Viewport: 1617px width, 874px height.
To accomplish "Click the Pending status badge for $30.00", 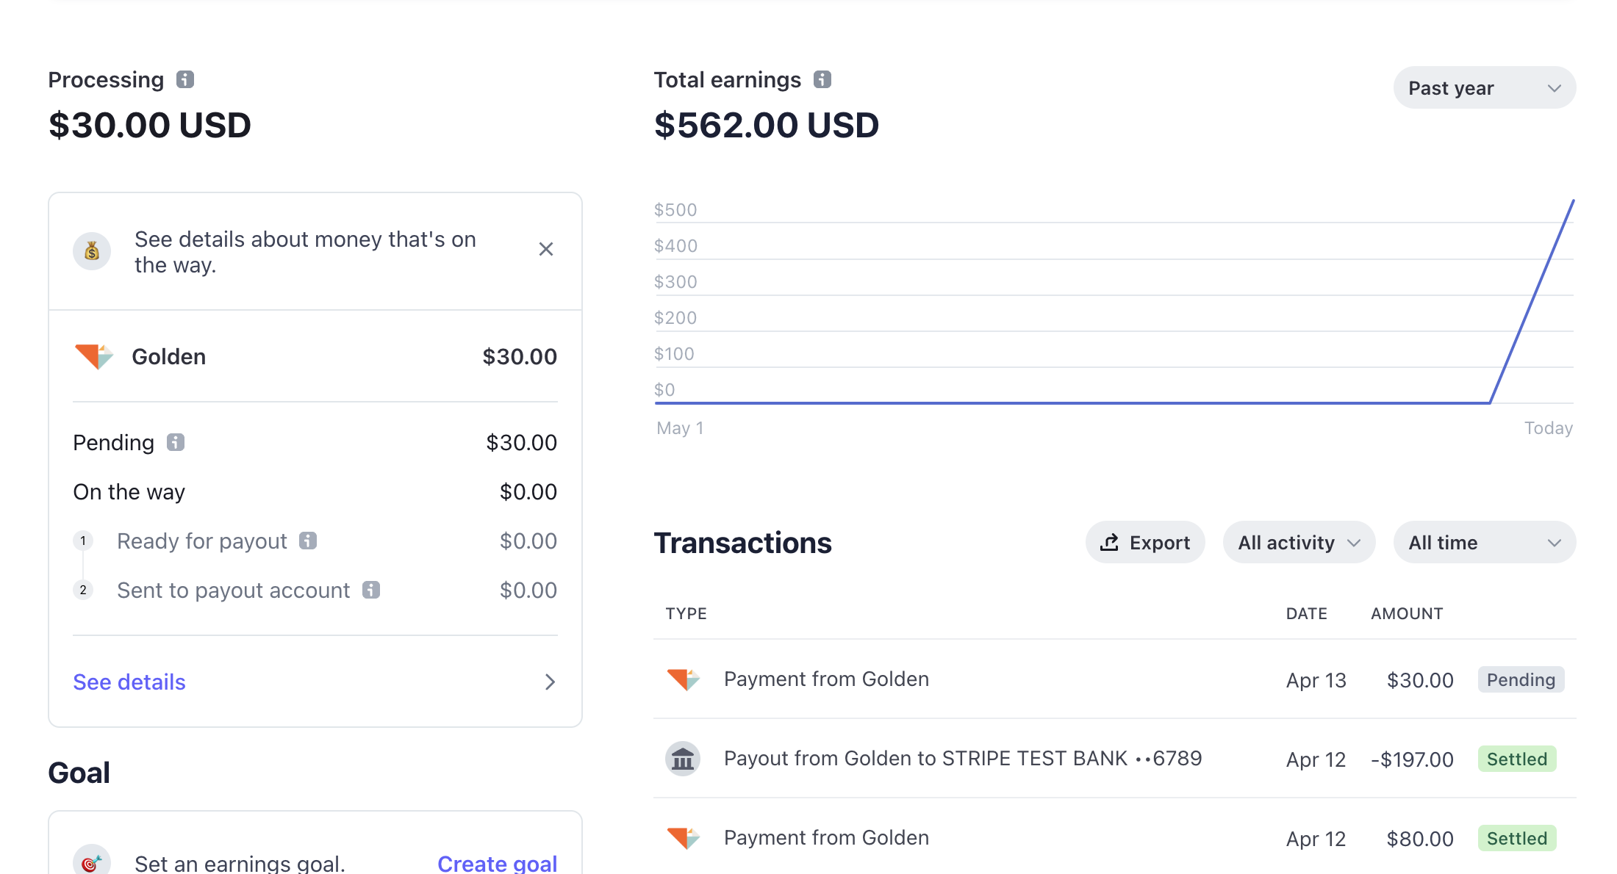I will (1521, 679).
